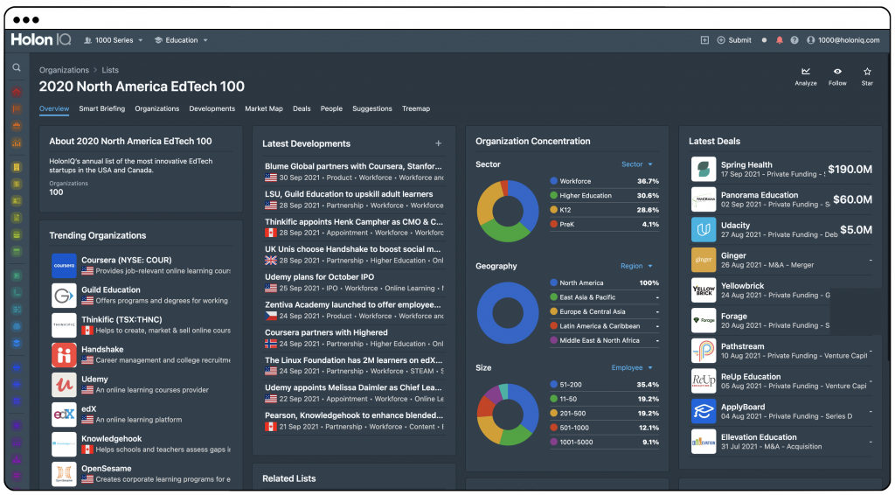Click the Workforce blue legend swatch
The width and height of the screenshot is (895, 495).
tap(553, 181)
